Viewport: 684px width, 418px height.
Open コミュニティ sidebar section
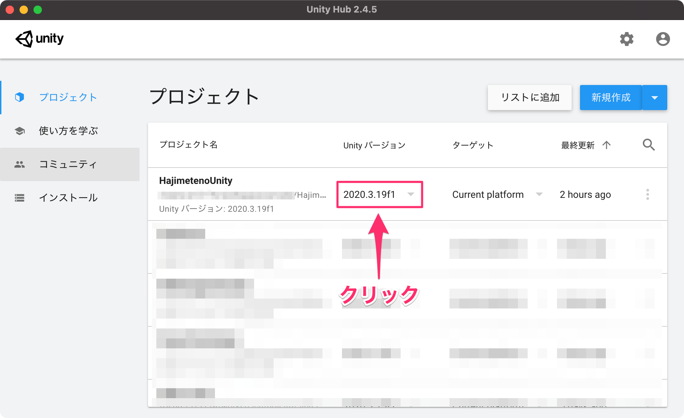[x=70, y=164]
